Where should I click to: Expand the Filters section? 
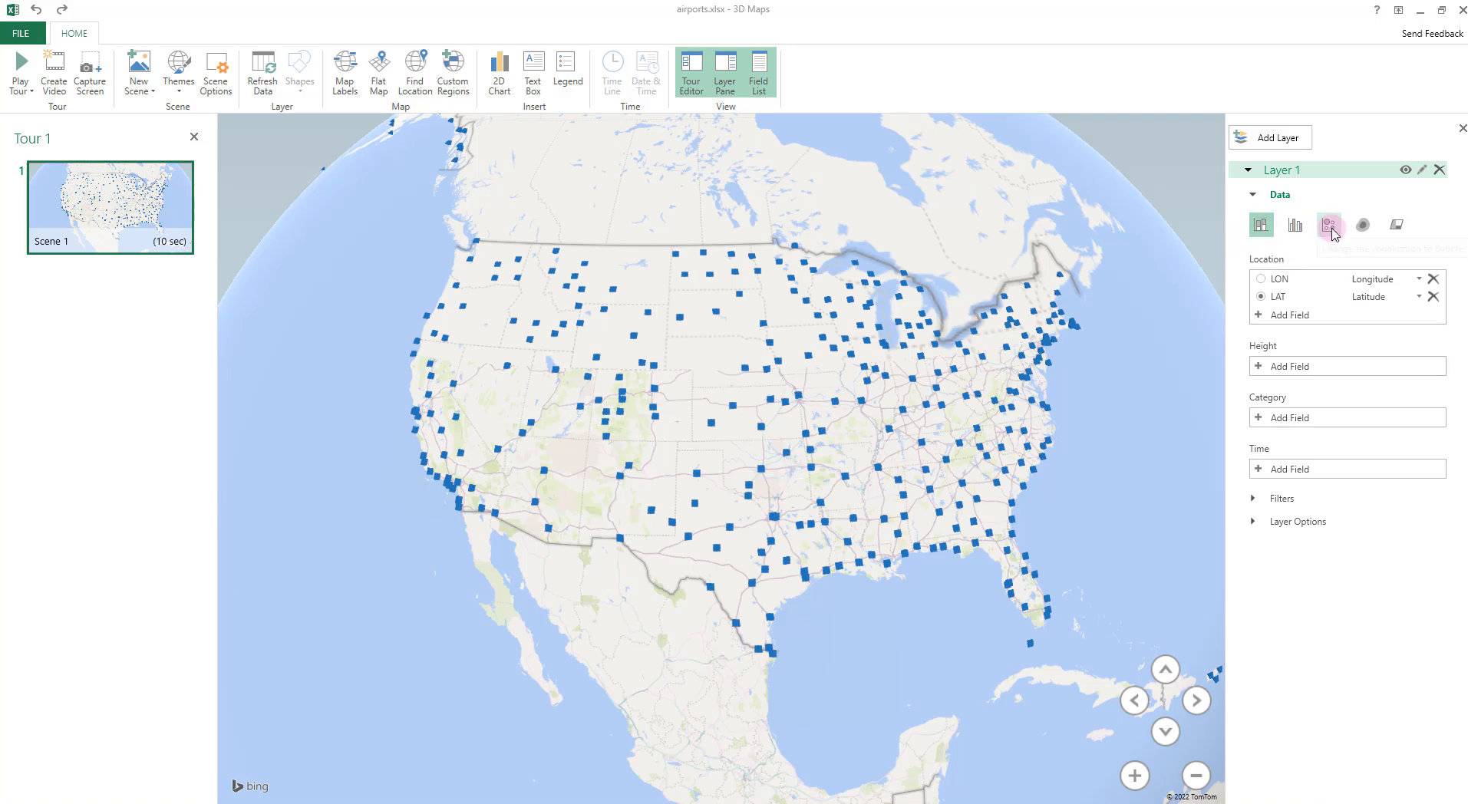tap(1253, 498)
